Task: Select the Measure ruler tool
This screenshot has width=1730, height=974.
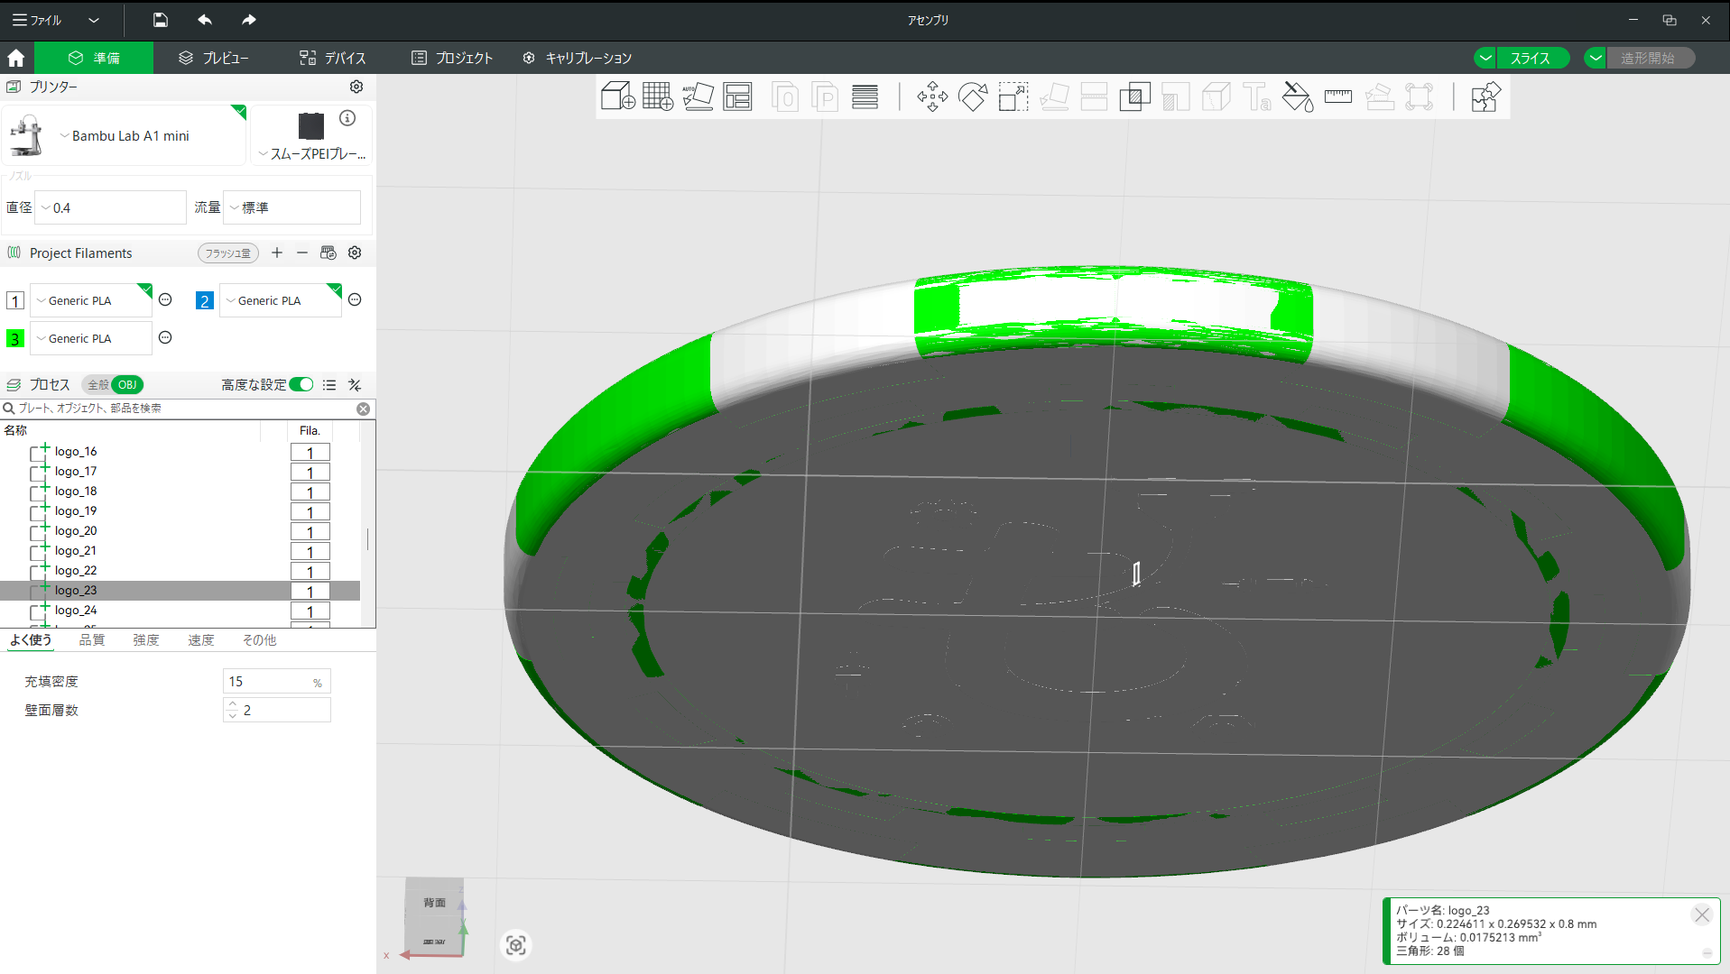Action: [x=1338, y=96]
